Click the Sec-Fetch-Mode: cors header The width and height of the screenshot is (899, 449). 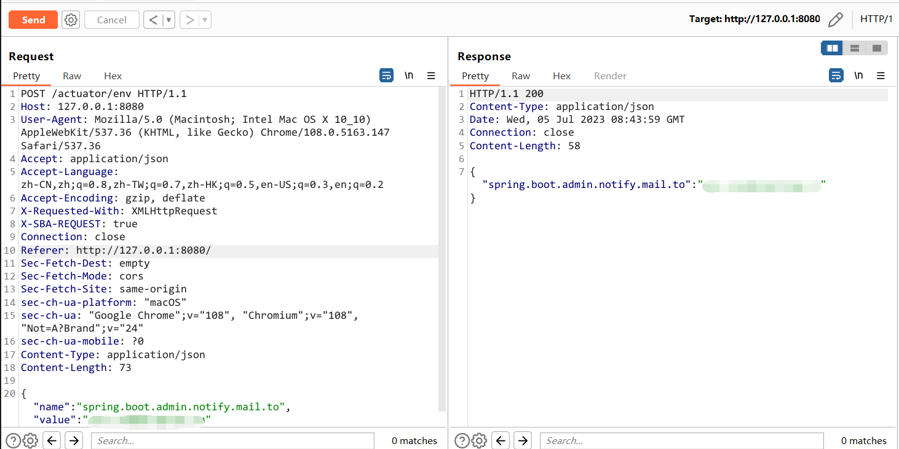(82, 276)
